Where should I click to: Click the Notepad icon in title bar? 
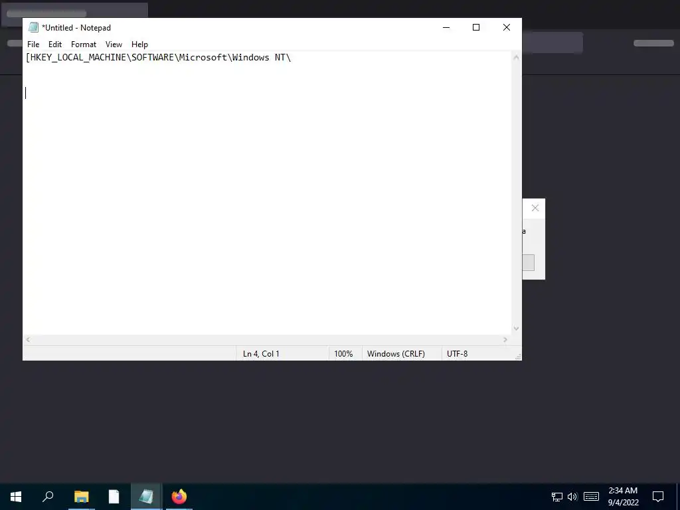point(33,27)
